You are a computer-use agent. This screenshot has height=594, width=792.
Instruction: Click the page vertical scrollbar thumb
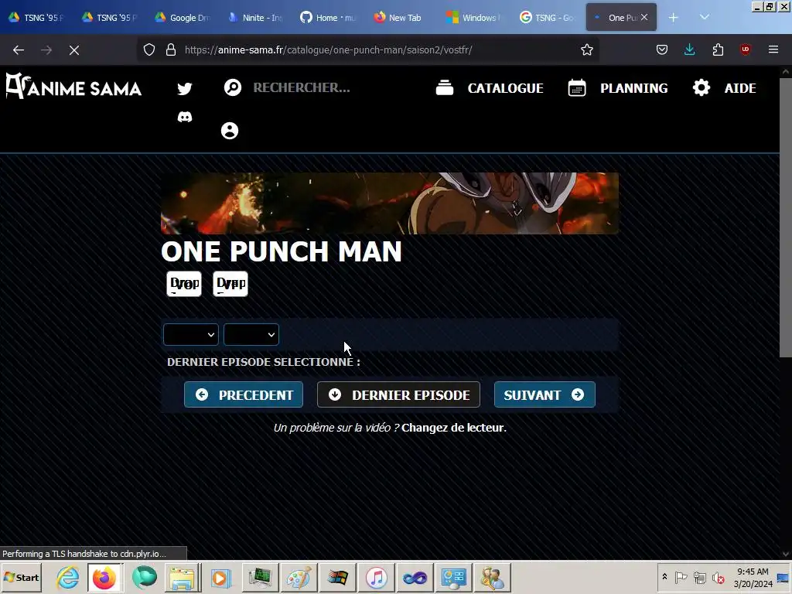786,217
